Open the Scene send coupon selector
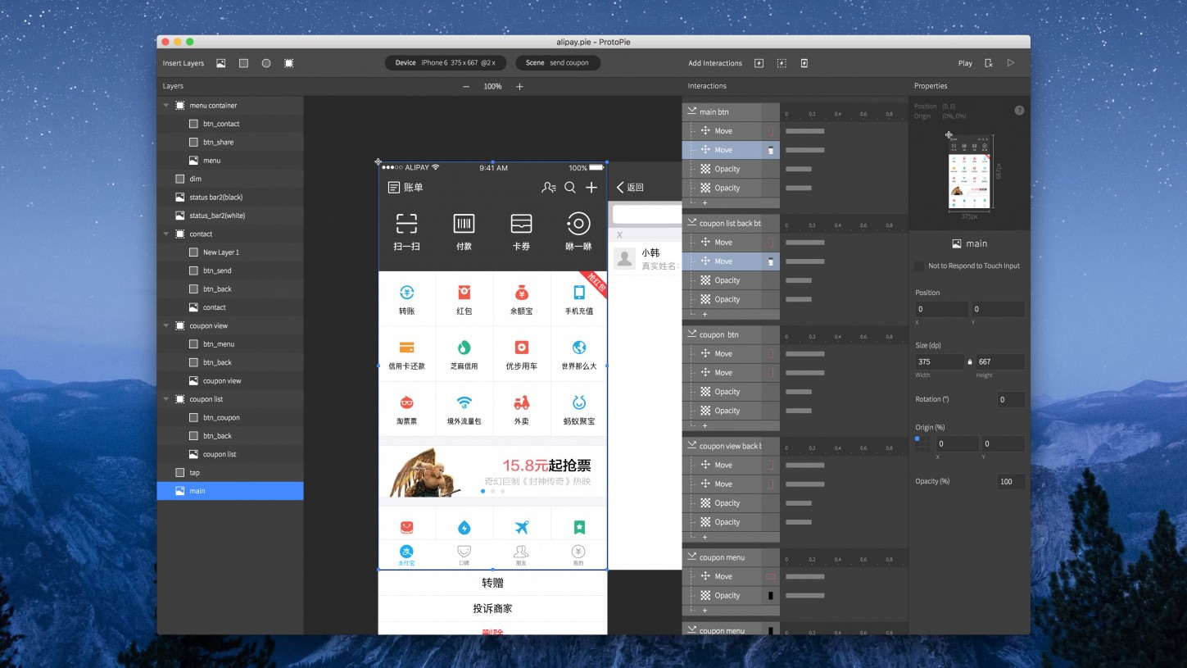 558,63
